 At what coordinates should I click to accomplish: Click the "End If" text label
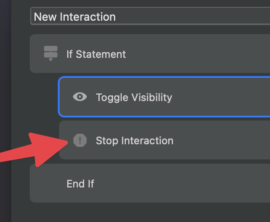(80, 184)
